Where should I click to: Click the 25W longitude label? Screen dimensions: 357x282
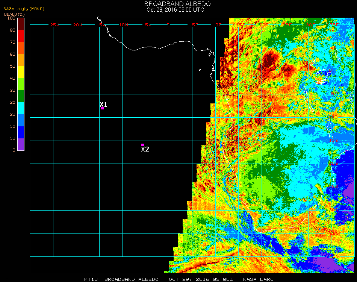[55, 25]
